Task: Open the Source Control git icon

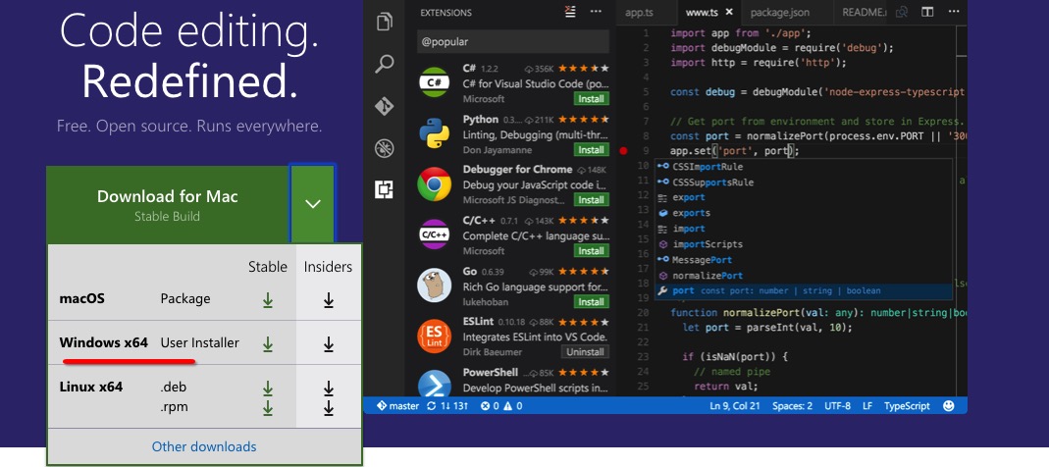Action: (x=385, y=106)
